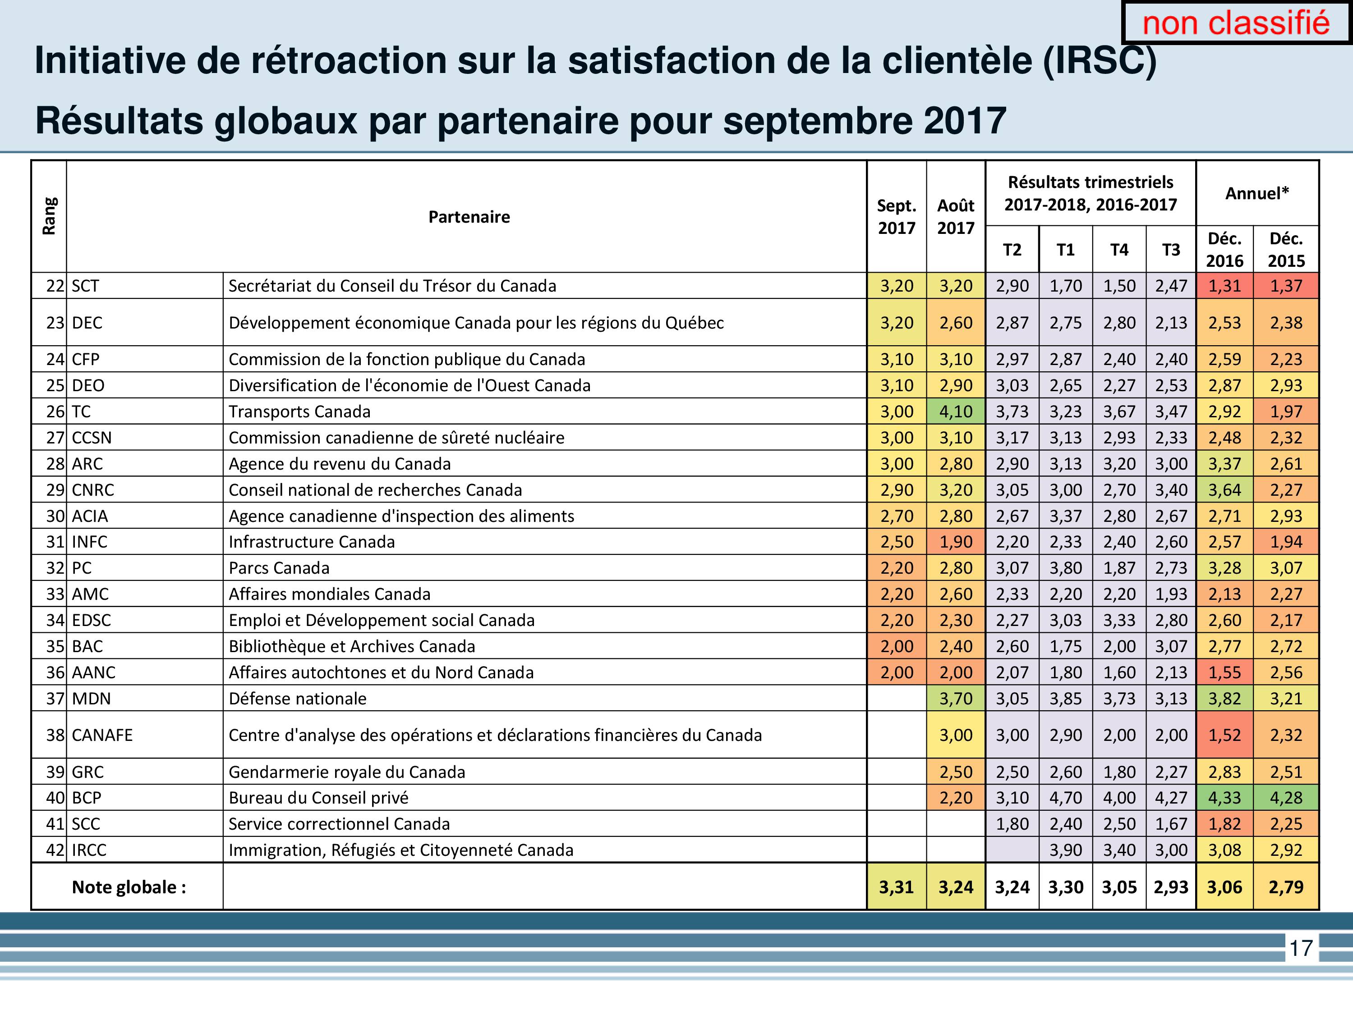This screenshot has height=1014, width=1353.
Task: Select the 'Transports Canada' partner name
Action: point(300,412)
